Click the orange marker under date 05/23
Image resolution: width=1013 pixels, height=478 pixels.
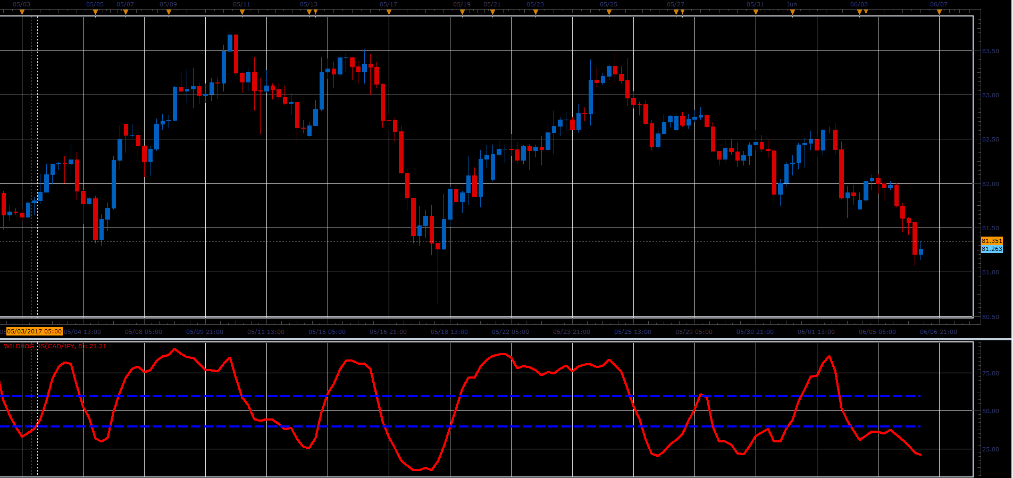[x=535, y=12]
